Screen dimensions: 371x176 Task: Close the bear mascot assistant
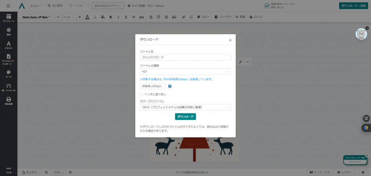[367, 28]
